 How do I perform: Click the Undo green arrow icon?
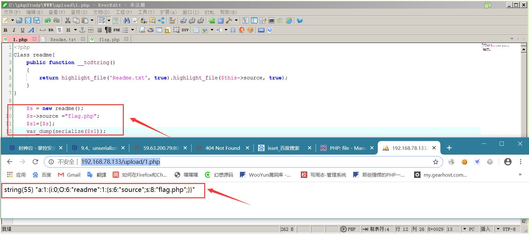(x=48, y=20)
